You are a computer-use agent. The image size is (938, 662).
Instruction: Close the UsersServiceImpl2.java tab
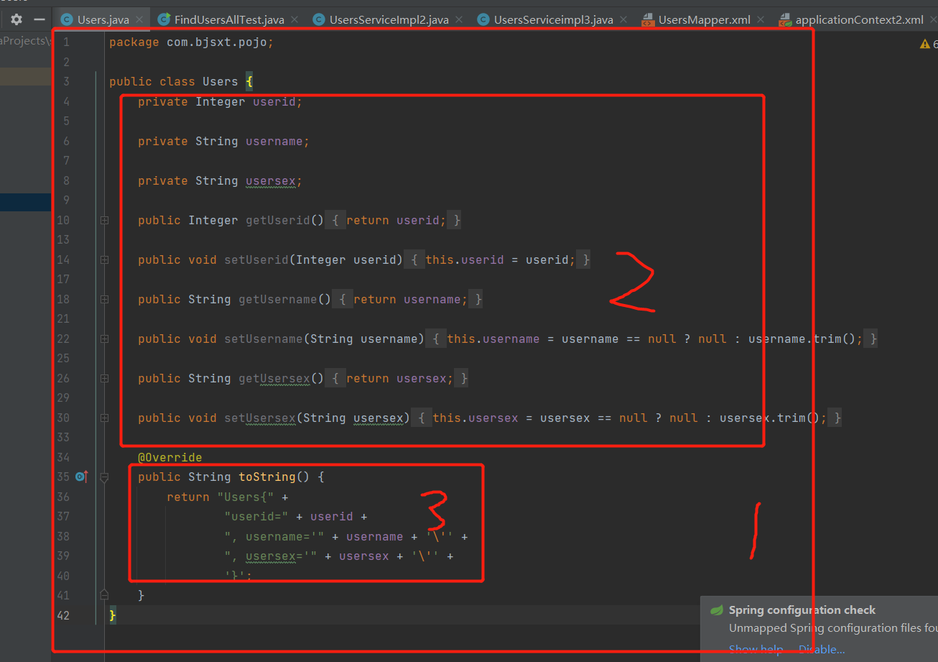tap(460, 20)
